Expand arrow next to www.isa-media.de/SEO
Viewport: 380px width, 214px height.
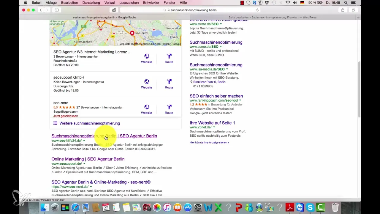click(227, 69)
